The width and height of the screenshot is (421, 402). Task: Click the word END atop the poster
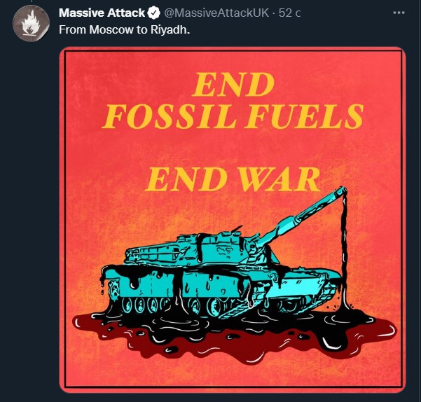(233, 85)
